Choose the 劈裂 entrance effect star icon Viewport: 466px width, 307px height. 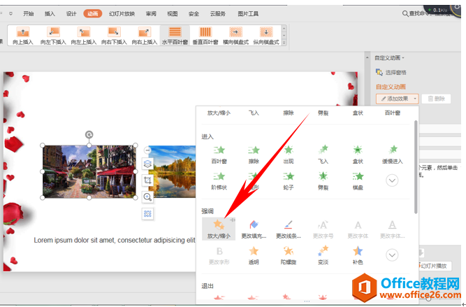pos(323,176)
